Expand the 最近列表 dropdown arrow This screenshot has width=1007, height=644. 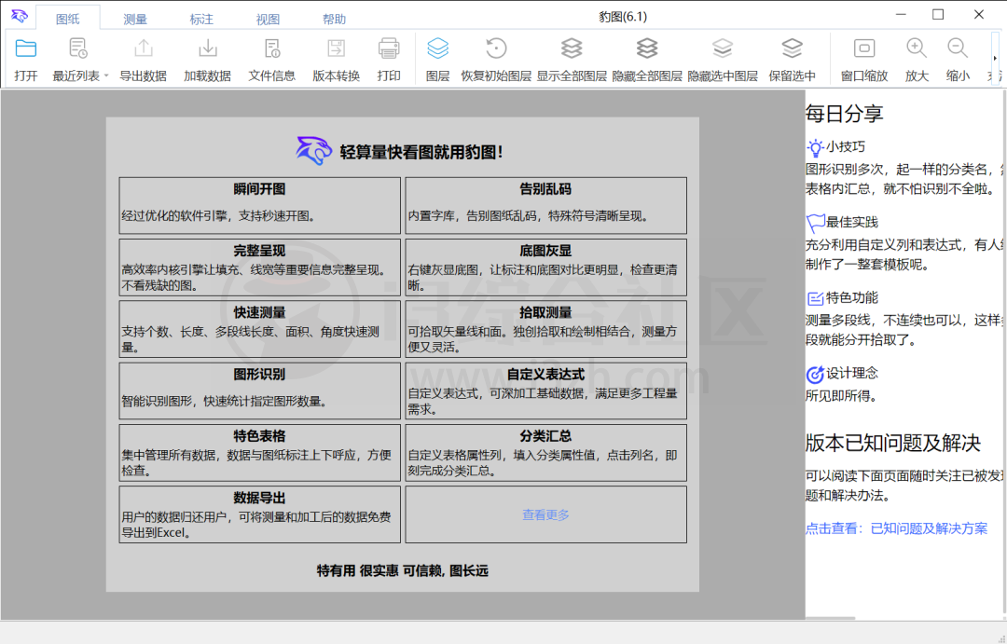click(106, 75)
